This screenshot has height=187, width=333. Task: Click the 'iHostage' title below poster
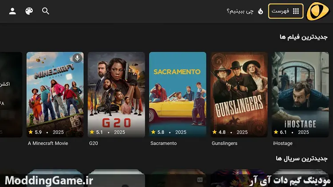(x=283, y=143)
